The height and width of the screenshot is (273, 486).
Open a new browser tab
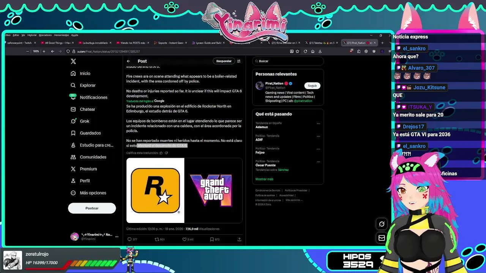click(382, 43)
